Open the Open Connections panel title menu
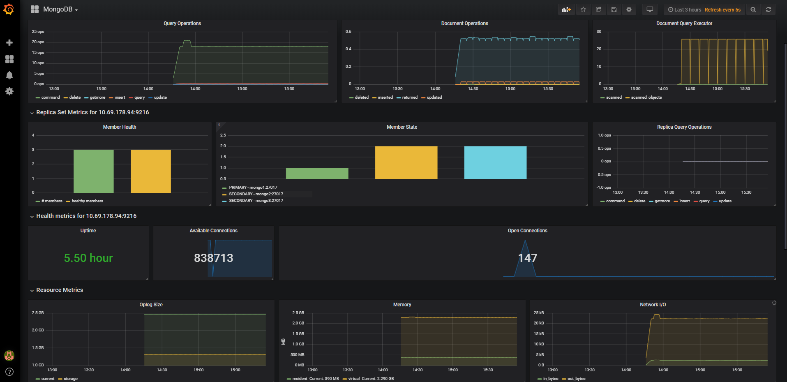Image resolution: width=787 pixels, height=382 pixels. (x=528, y=231)
